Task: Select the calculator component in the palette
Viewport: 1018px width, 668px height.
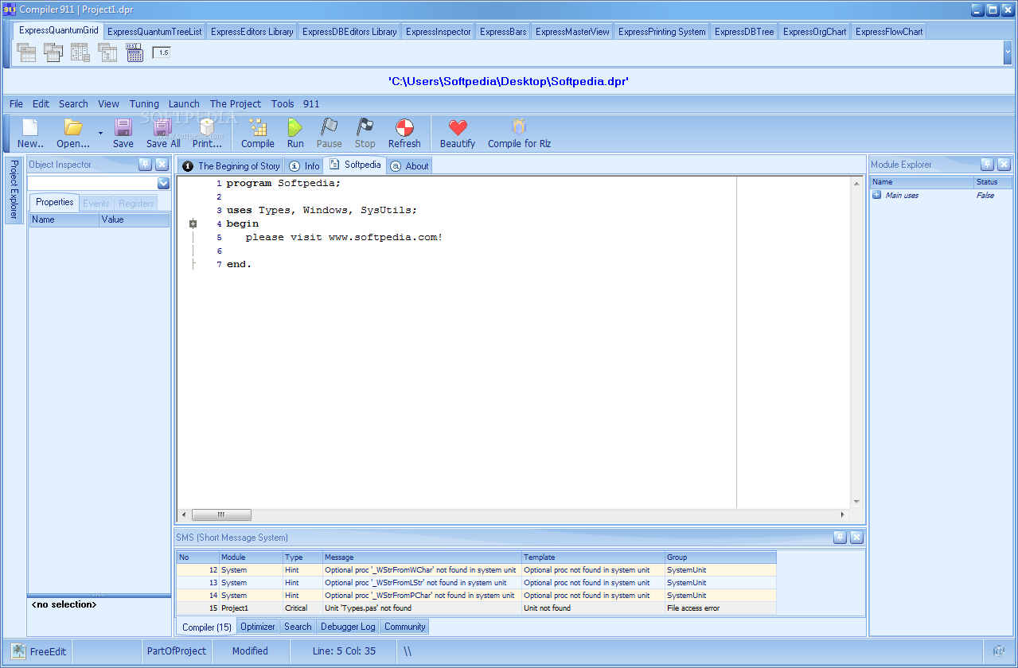Action: point(135,52)
